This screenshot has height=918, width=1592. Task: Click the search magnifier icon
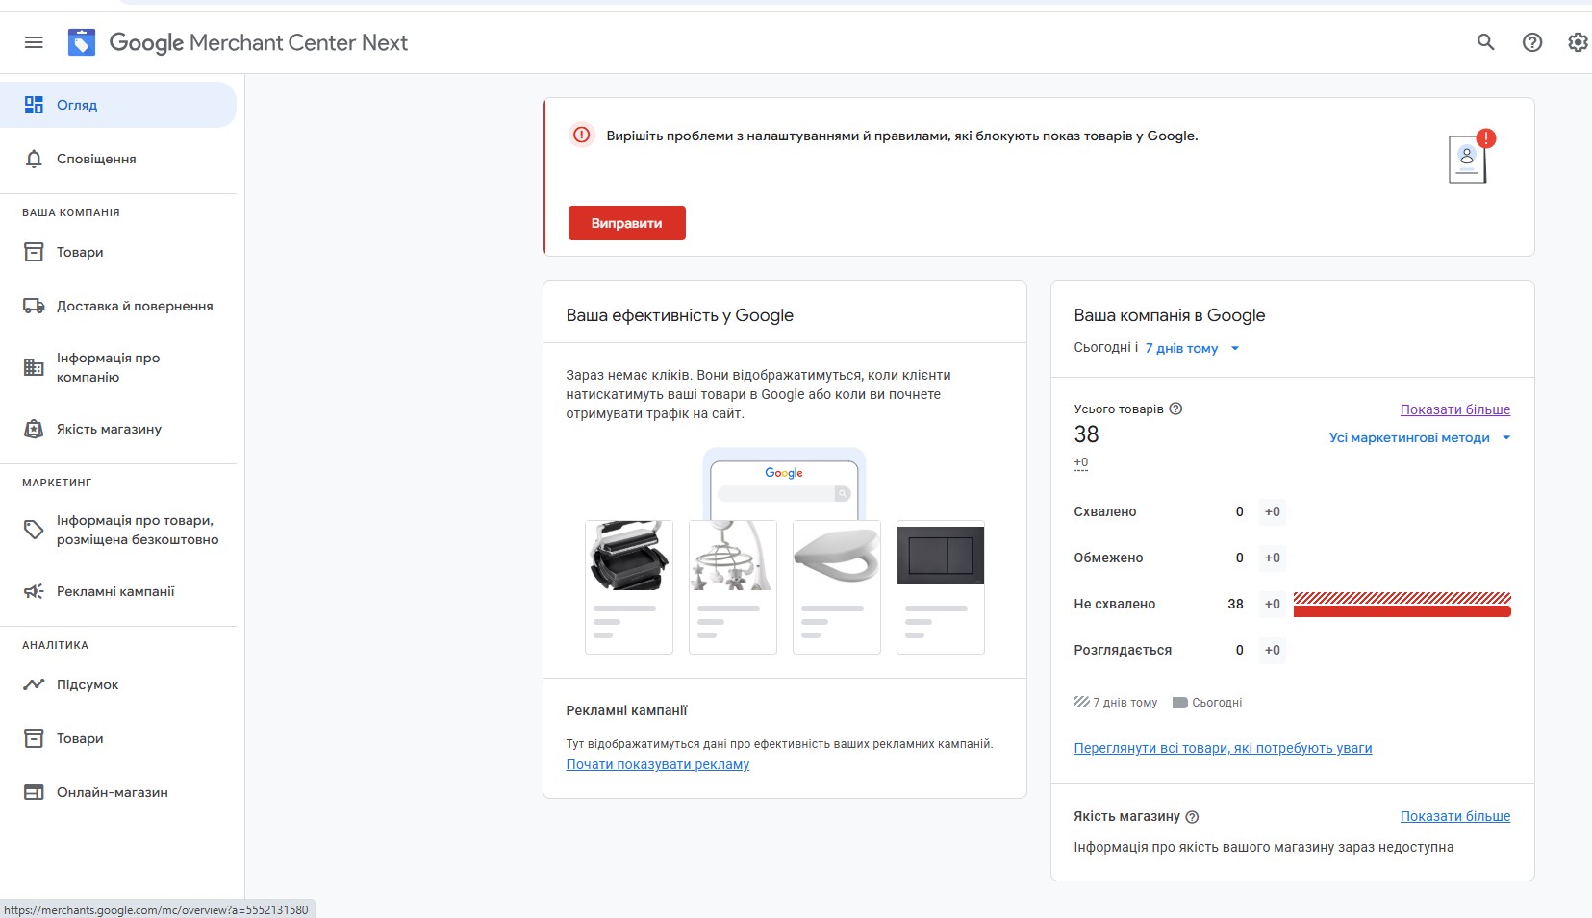coord(1486,42)
